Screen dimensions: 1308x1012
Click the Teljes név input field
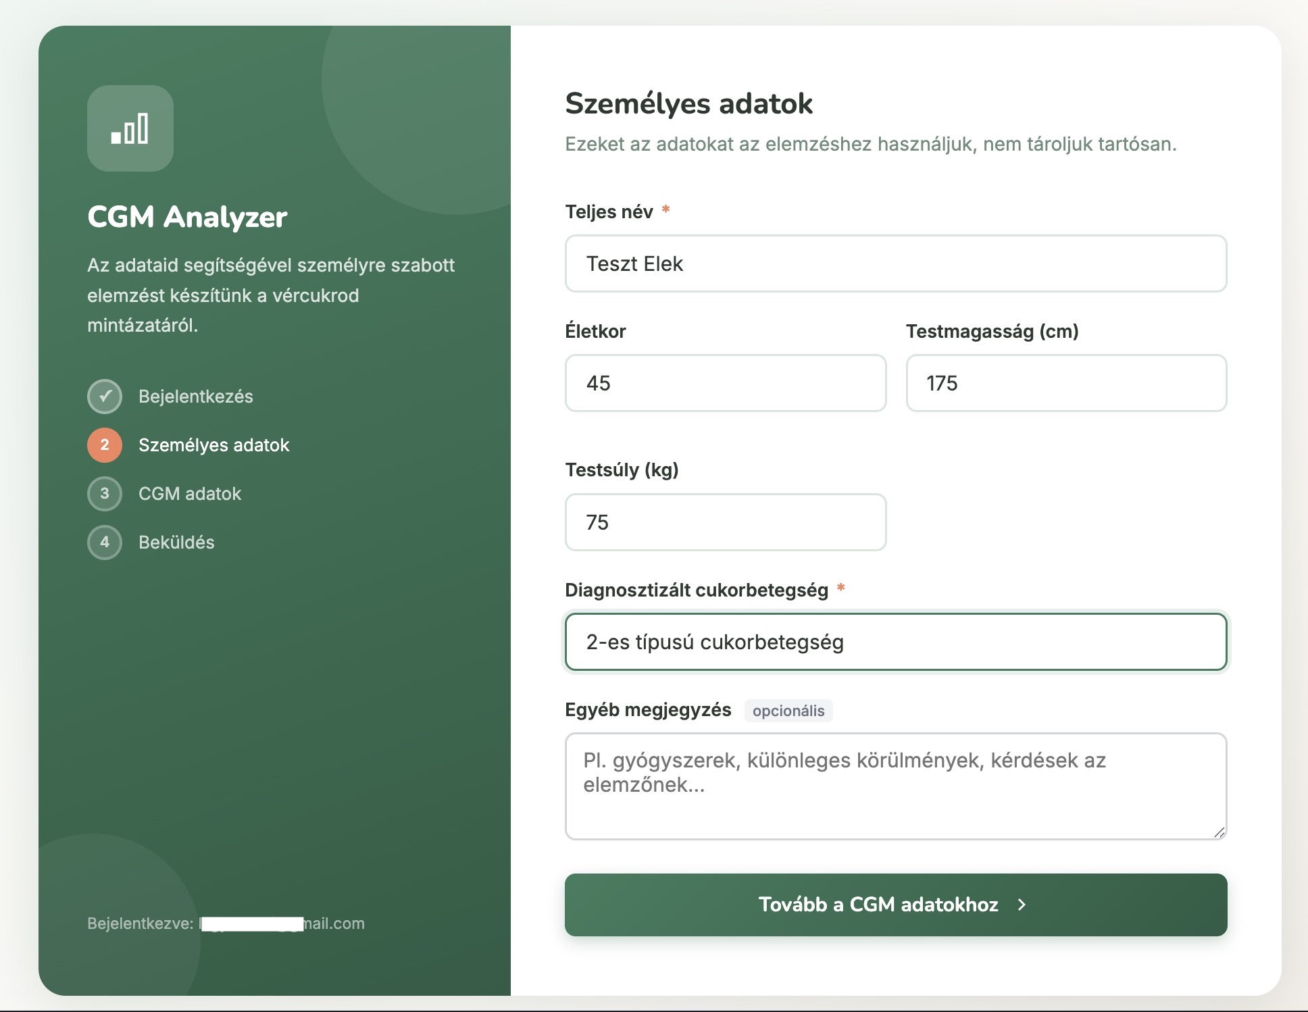[x=895, y=263]
